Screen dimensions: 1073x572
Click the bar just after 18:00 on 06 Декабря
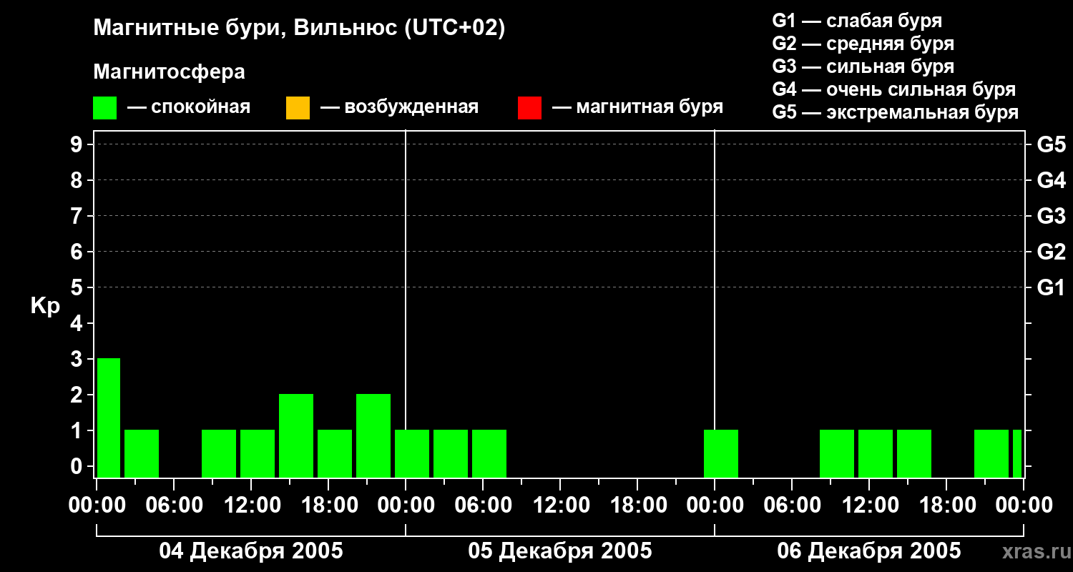pos(991,453)
